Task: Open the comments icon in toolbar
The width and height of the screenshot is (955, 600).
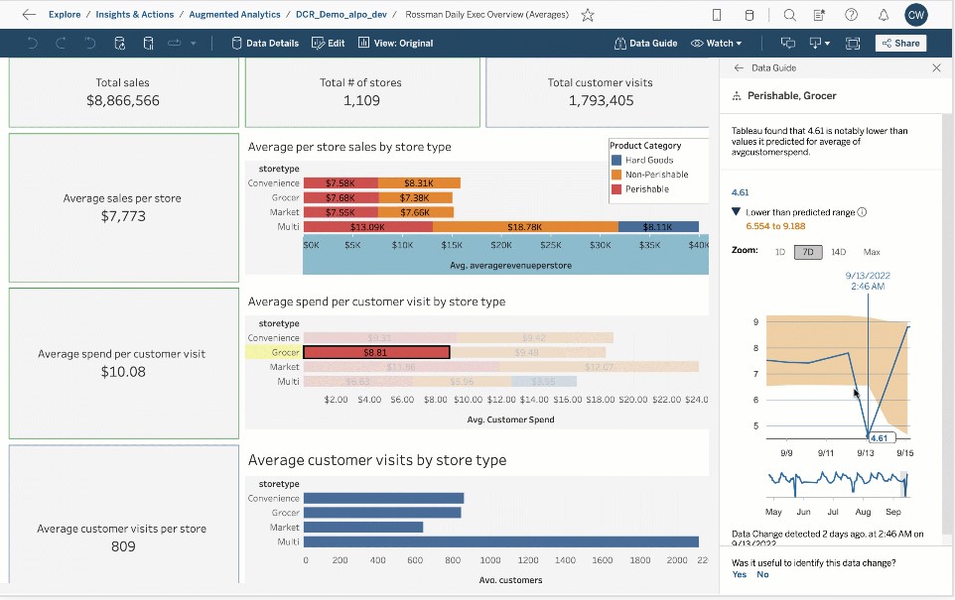Action: (788, 44)
